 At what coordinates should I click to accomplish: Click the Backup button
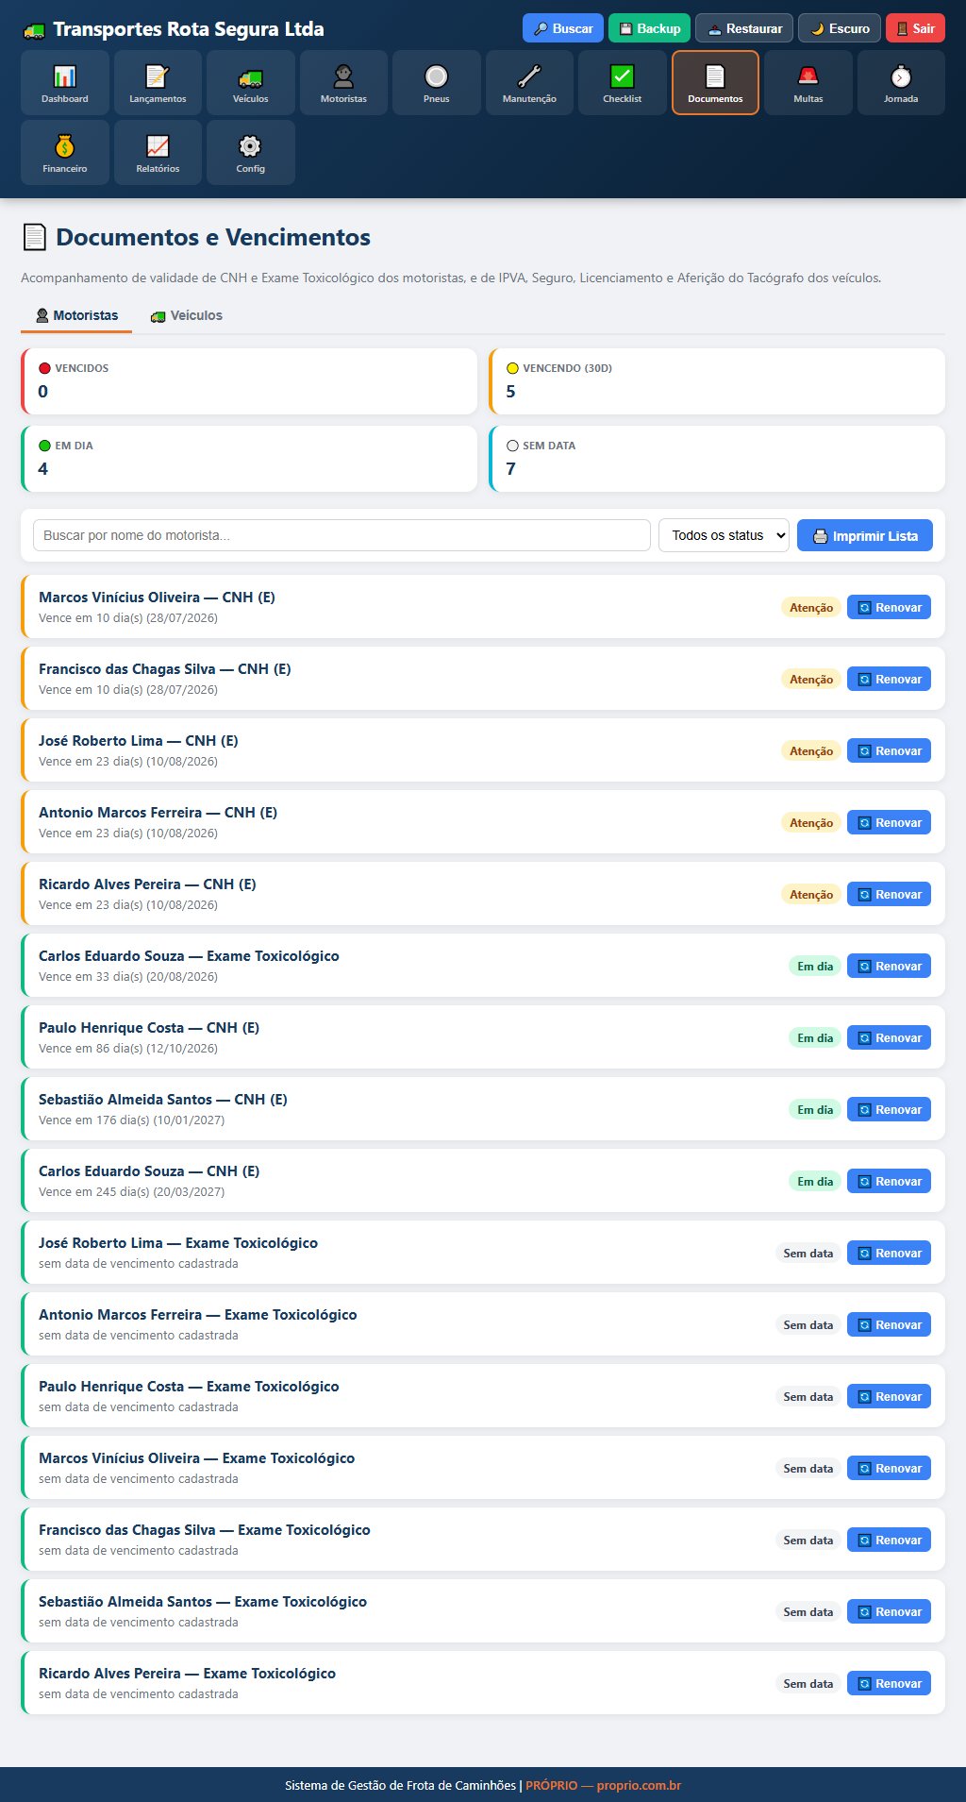click(x=650, y=28)
